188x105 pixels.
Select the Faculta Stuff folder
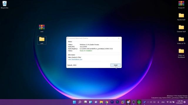(x=181, y=17)
